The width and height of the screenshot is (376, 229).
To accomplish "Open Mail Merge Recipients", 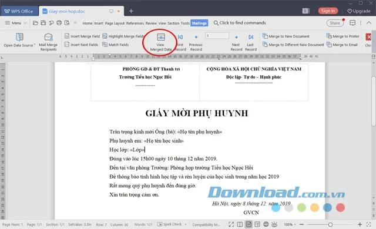I will 48,42.
